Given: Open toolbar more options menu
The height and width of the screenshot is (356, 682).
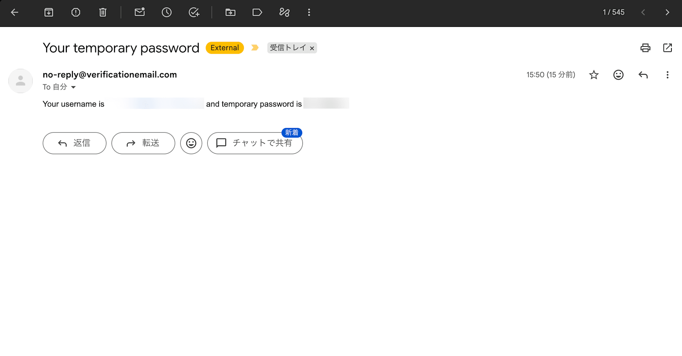Looking at the screenshot, I should coord(309,13).
